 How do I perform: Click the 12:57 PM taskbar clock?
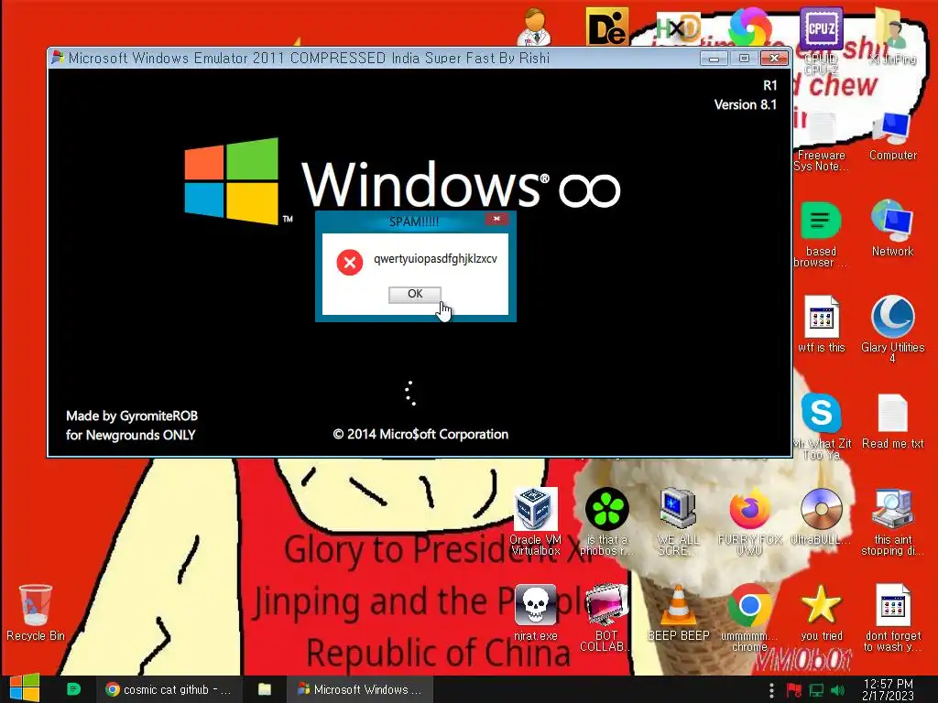(x=888, y=689)
